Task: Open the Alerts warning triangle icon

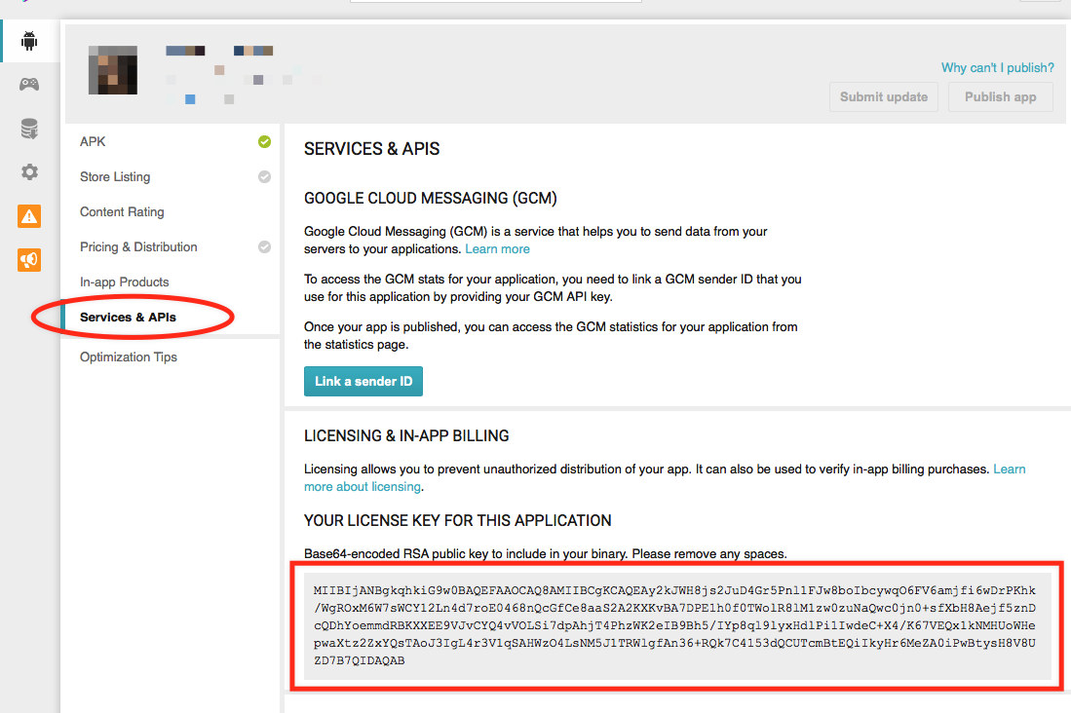Action: pyautogui.click(x=29, y=216)
